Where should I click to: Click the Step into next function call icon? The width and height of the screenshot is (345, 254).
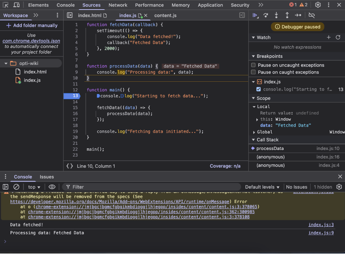[x=275, y=15]
